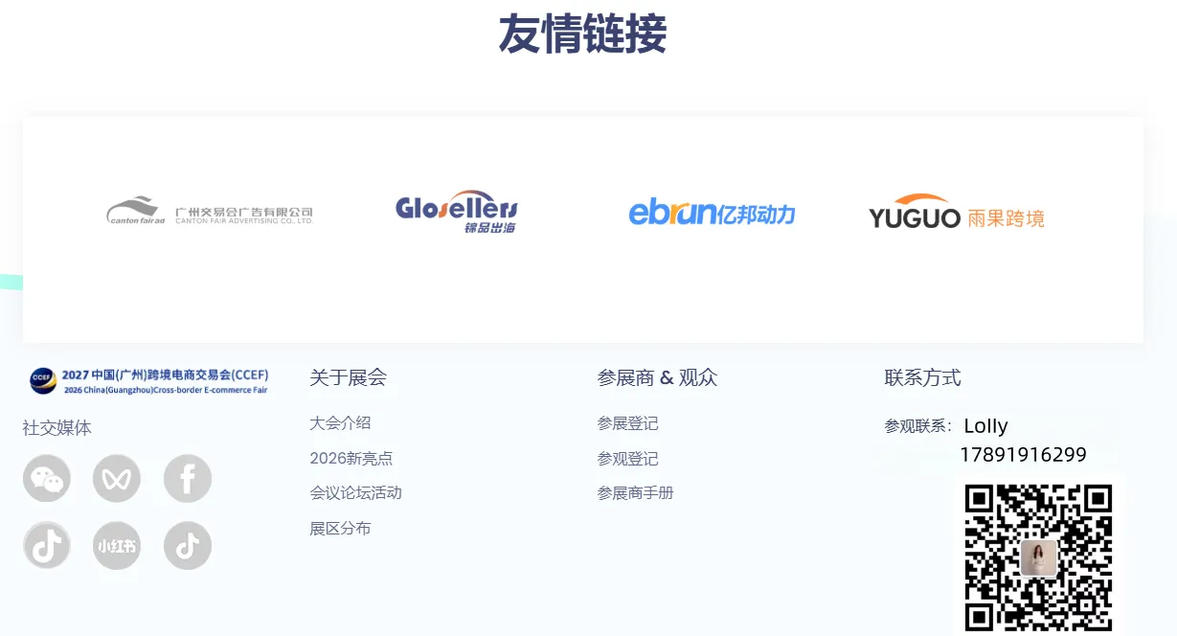1177x636 pixels.
Task: Click the Douyin note icon under WeChat
Action: [47, 546]
